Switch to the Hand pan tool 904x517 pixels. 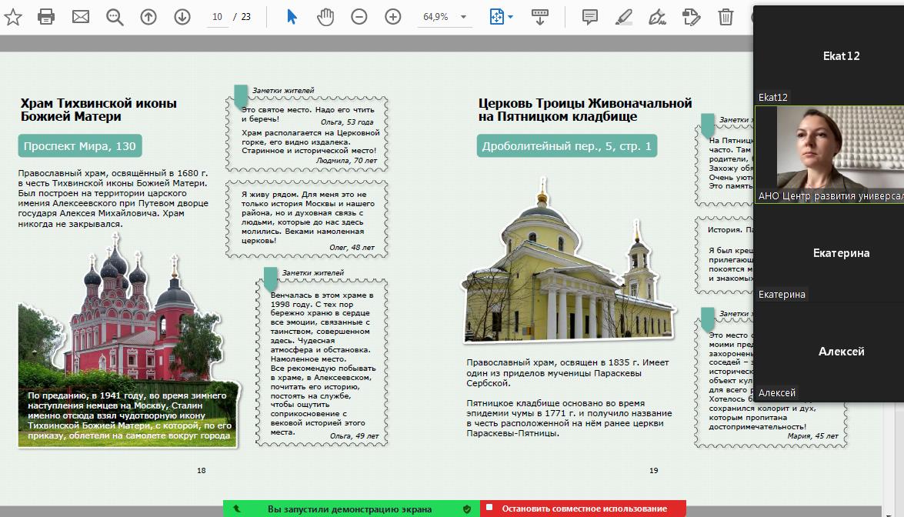click(x=325, y=17)
